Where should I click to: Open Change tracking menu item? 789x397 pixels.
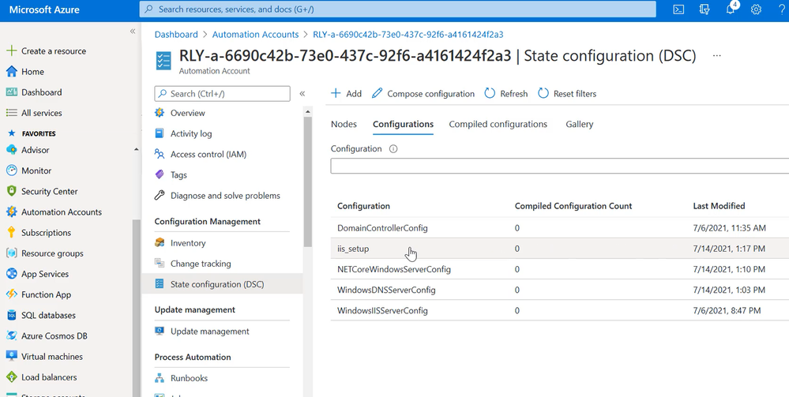pos(201,263)
